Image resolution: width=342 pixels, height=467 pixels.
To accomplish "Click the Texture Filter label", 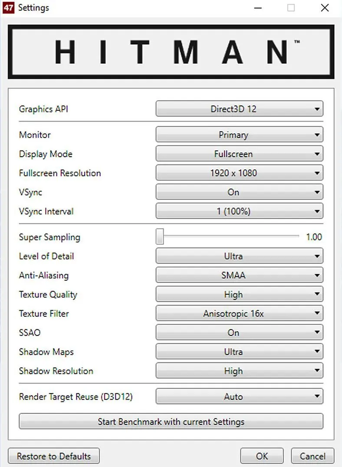I will click(x=44, y=314).
